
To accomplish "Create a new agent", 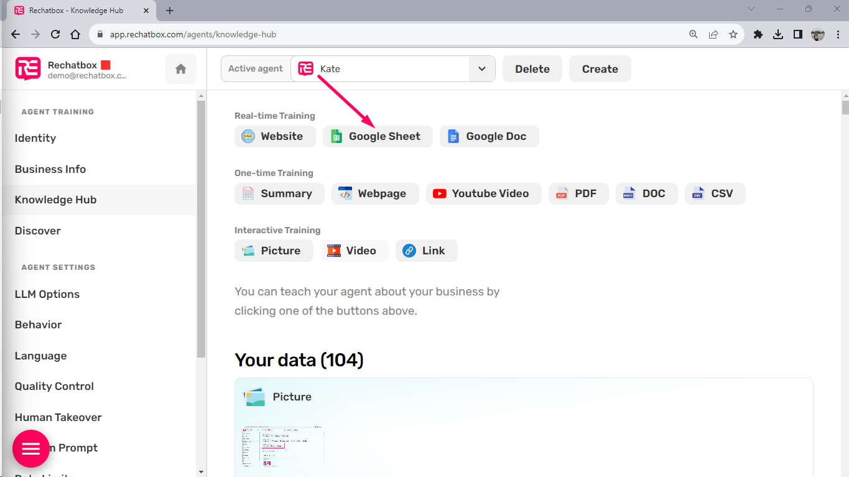I will [600, 69].
